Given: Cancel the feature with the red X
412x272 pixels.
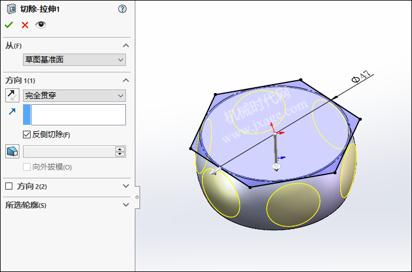Looking at the screenshot, I should 25,25.
